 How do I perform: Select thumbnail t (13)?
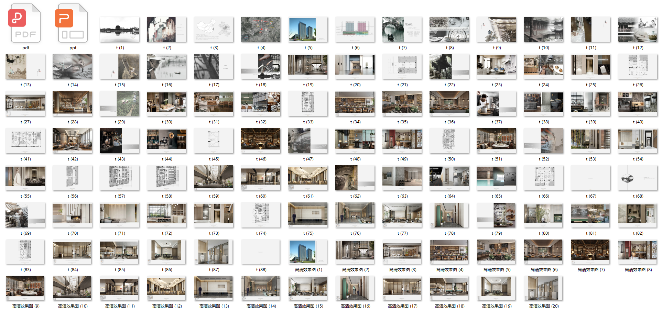point(25,67)
